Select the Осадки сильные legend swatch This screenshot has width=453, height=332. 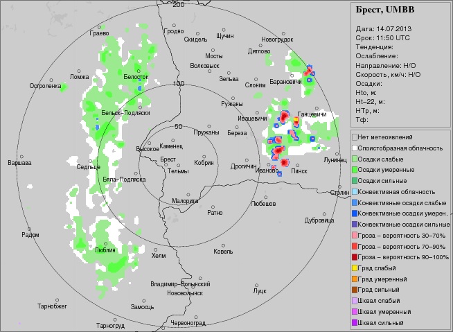pyautogui.click(x=355, y=181)
